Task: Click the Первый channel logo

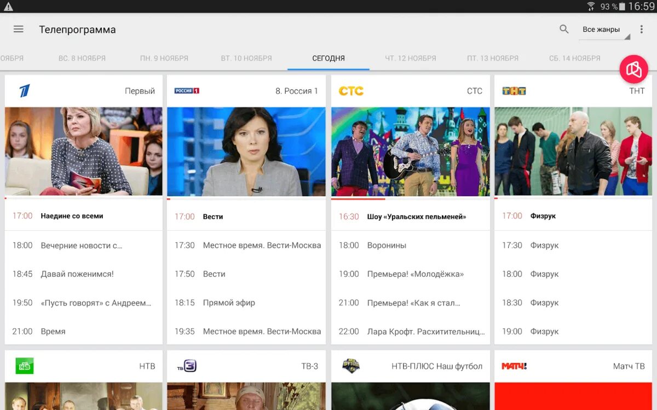Action: [25, 91]
